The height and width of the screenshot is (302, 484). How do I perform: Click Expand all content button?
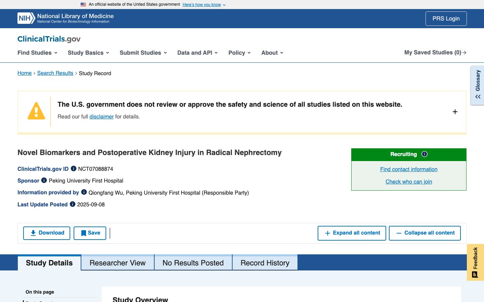pos(352,233)
